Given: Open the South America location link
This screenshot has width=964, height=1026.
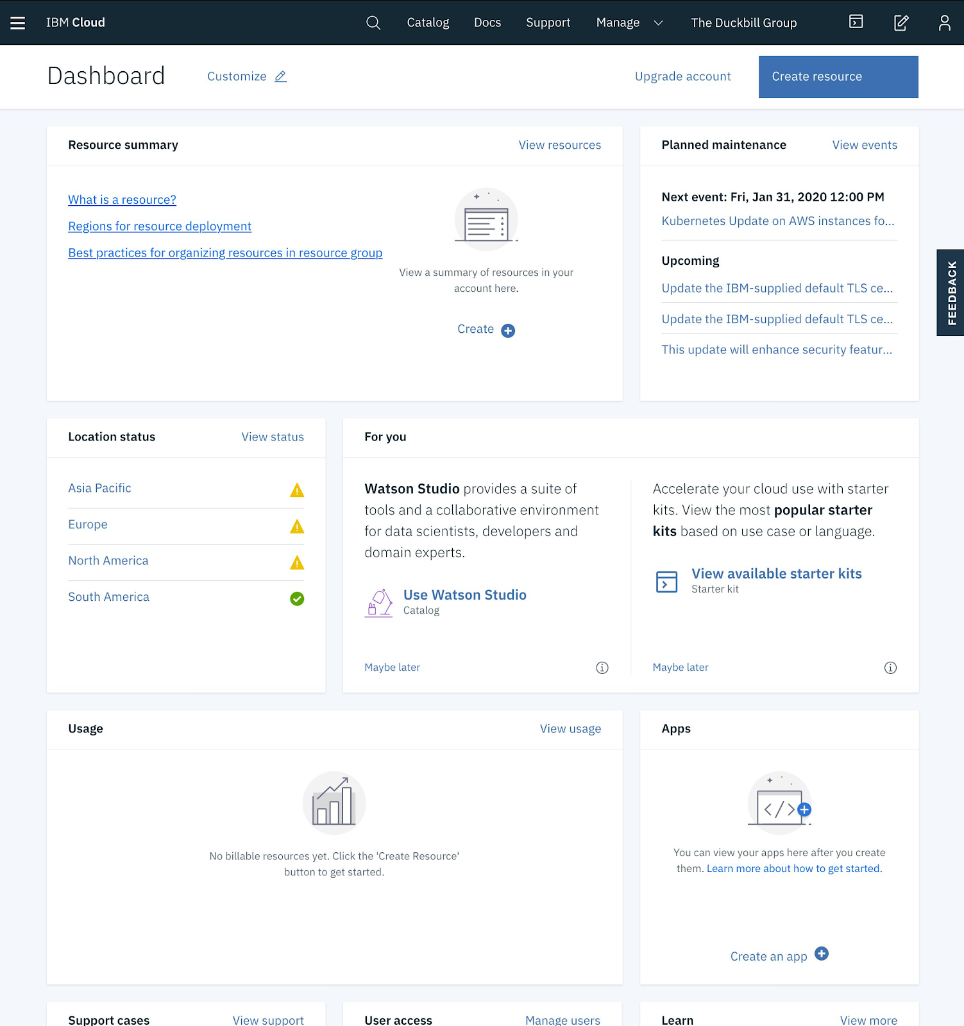Looking at the screenshot, I should (x=108, y=597).
